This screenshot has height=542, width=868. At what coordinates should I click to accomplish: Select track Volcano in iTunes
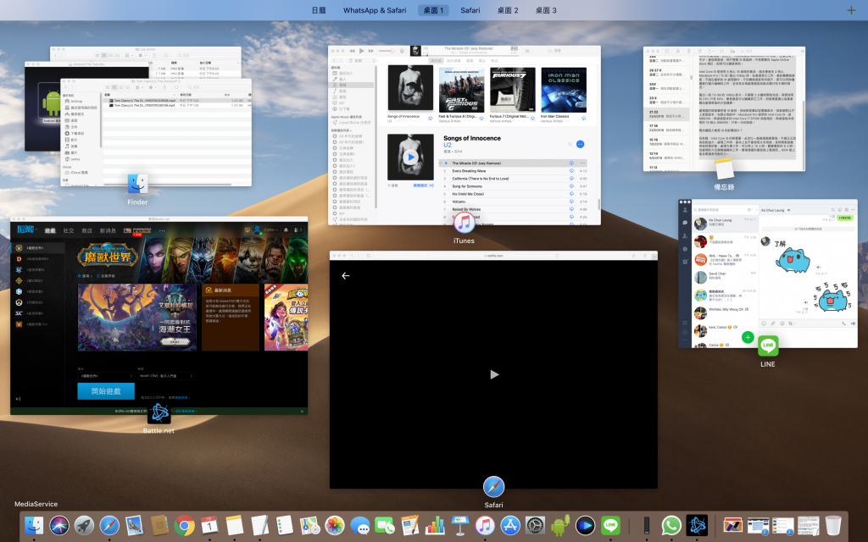click(513, 202)
